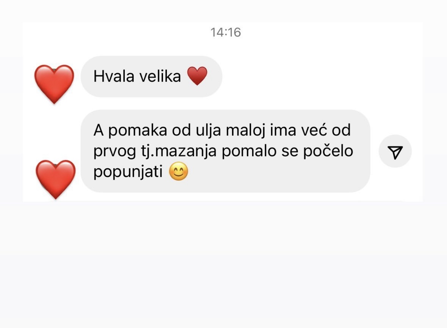Select the message starting "A pomaka od ulja"
The height and width of the screenshot is (328, 447).
click(x=226, y=151)
